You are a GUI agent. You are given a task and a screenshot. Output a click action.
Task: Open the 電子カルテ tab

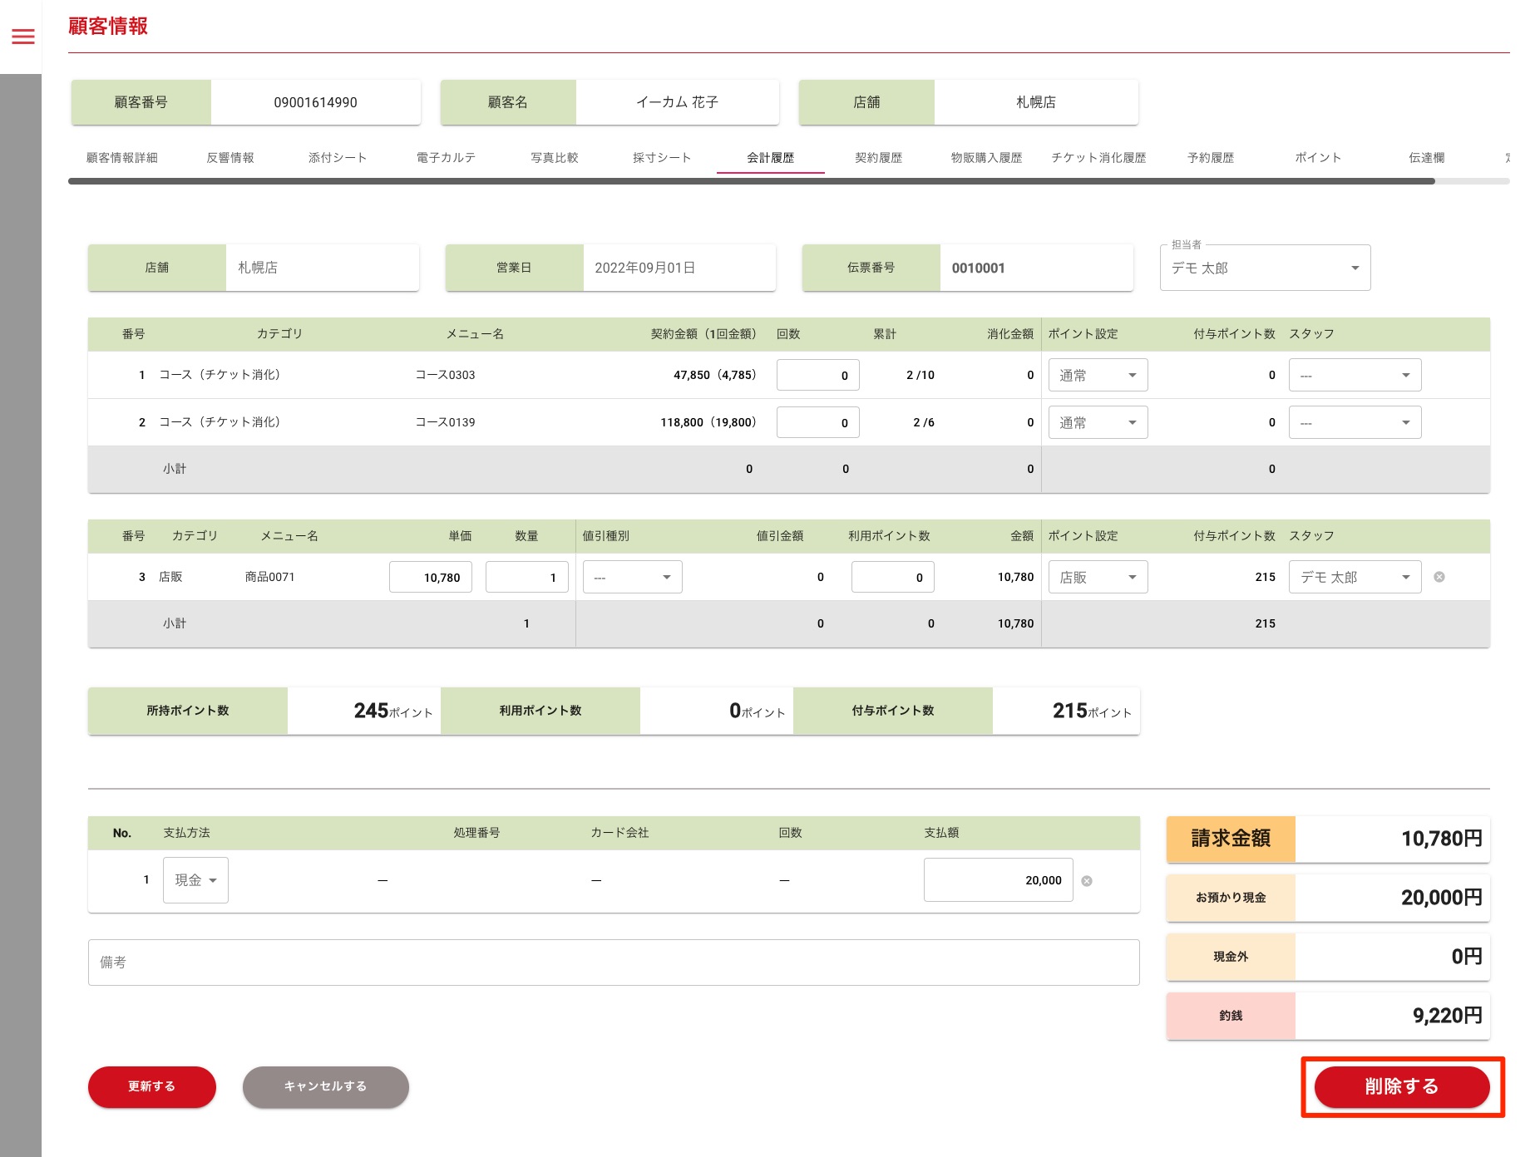click(x=446, y=158)
